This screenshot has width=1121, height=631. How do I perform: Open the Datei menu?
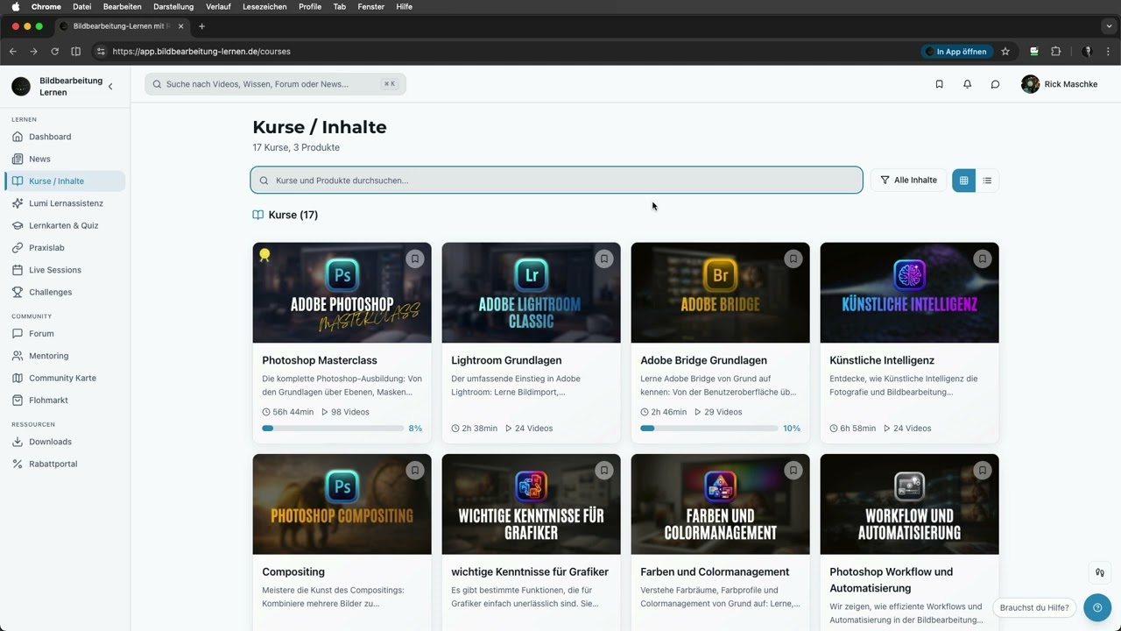coord(81,6)
